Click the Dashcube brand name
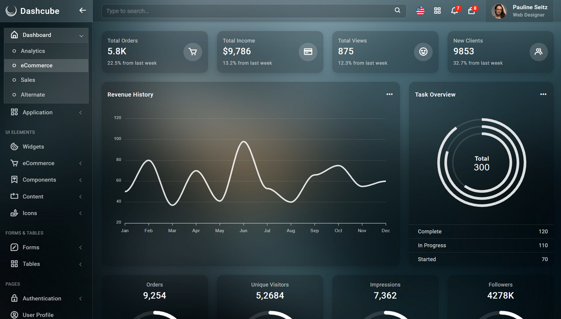The width and height of the screenshot is (561, 319). [x=40, y=11]
